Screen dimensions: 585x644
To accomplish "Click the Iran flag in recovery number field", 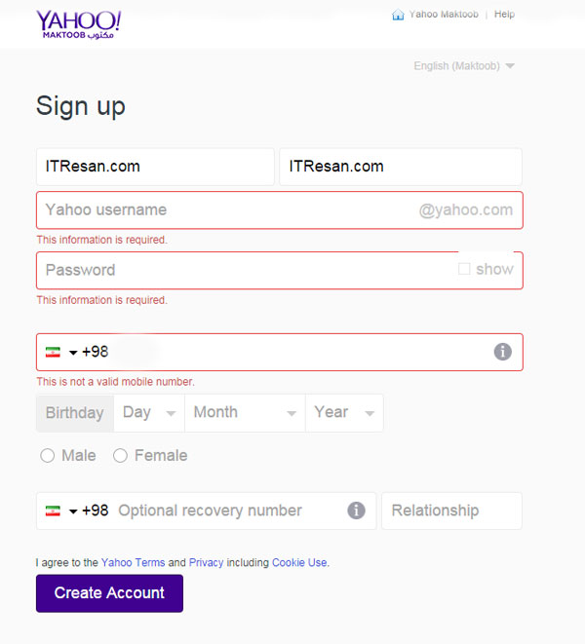I will tap(53, 511).
